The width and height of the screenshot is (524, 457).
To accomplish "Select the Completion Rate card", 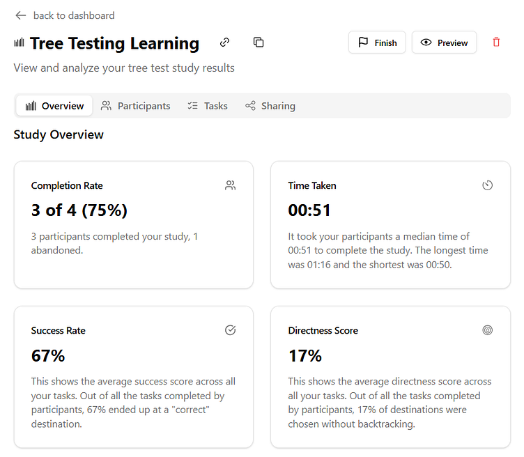I will pos(133,224).
